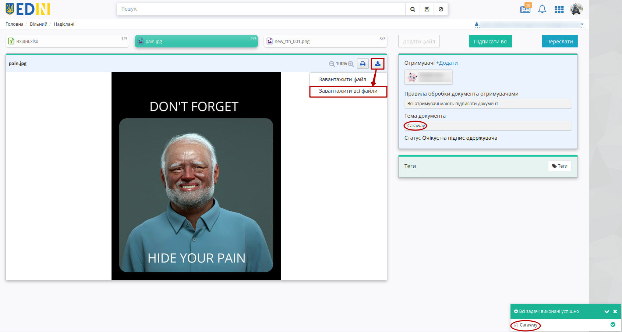Click the download icon button
Image resolution: width=622 pixels, height=332 pixels.
click(x=378, y=64)
